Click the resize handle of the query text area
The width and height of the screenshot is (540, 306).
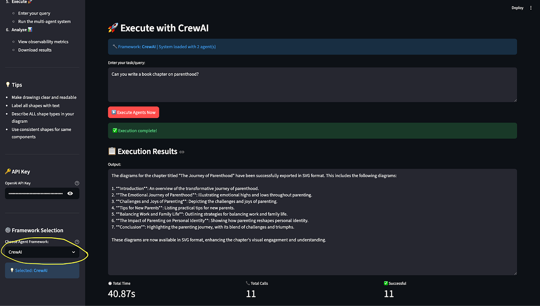[515, 100]
